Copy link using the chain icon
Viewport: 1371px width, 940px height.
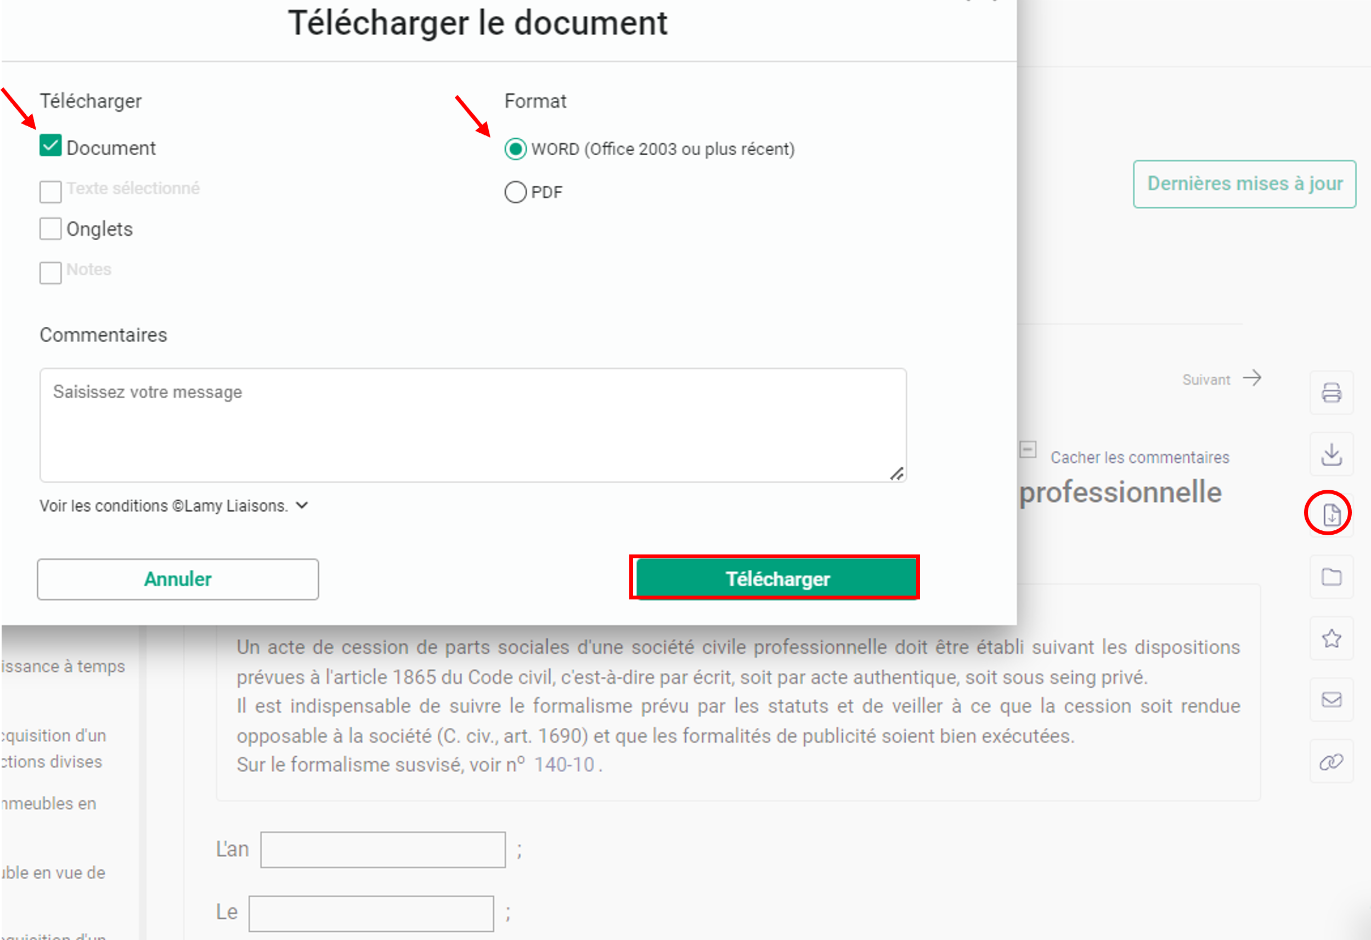point(1331,761)
